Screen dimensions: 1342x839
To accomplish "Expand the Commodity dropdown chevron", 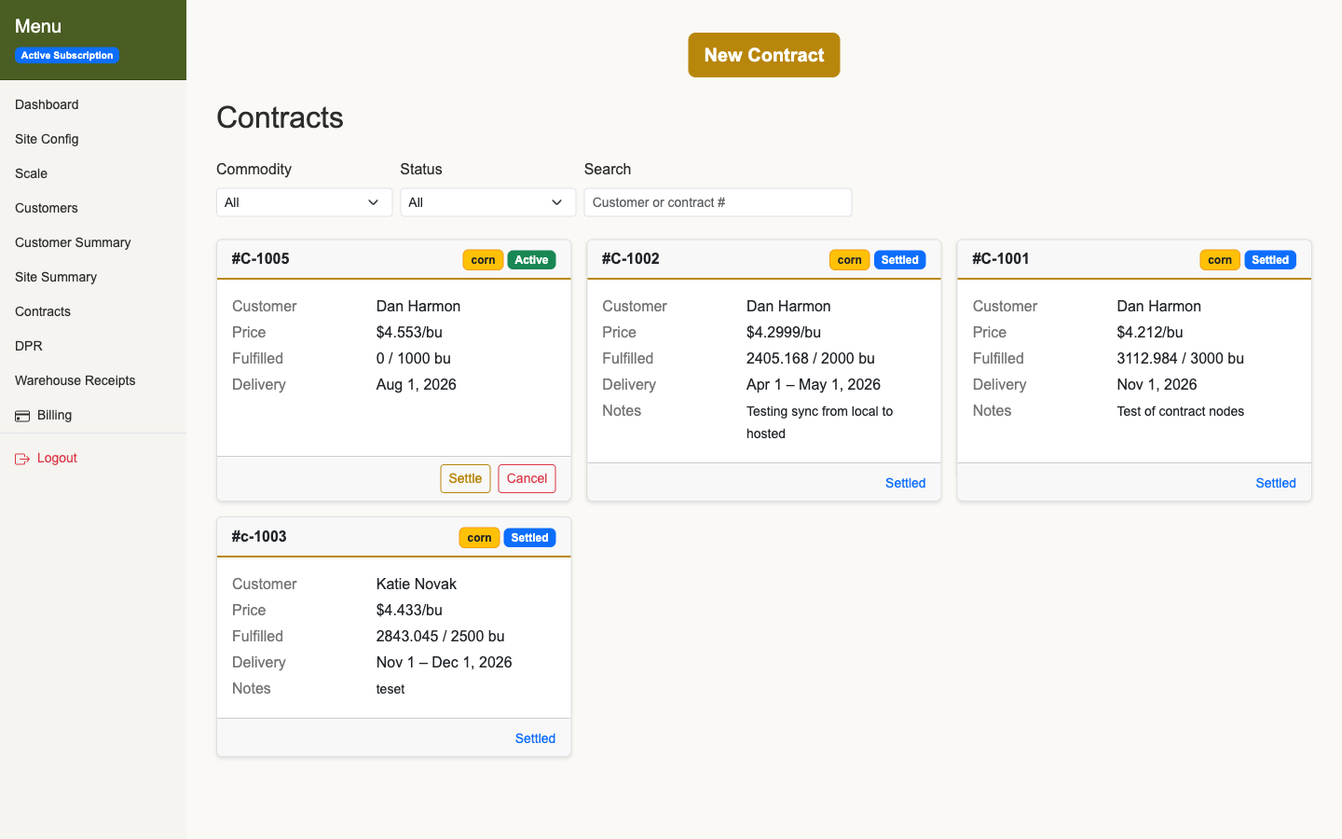I will pos(376,202).
